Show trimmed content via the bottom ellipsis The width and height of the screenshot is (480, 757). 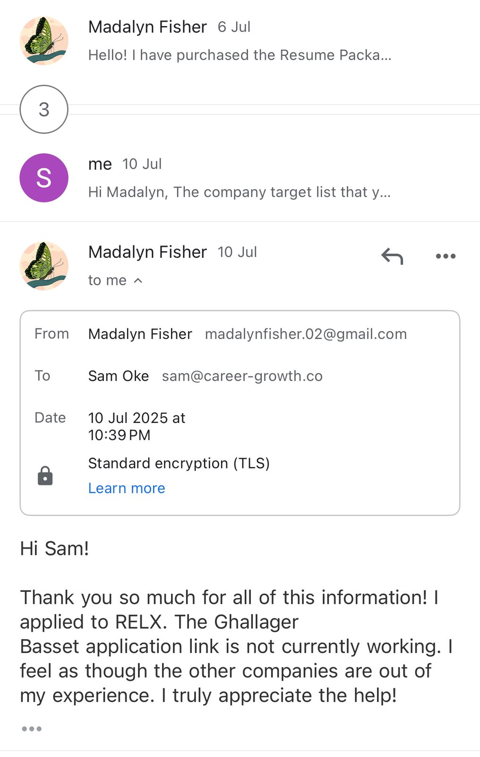tap(32, 729)
